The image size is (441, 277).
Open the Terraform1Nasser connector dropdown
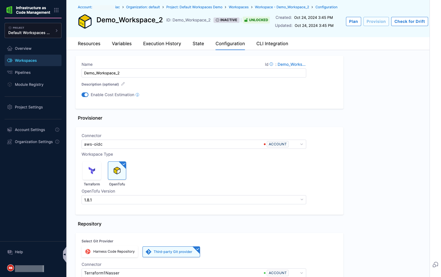click(x=194, y=273)
